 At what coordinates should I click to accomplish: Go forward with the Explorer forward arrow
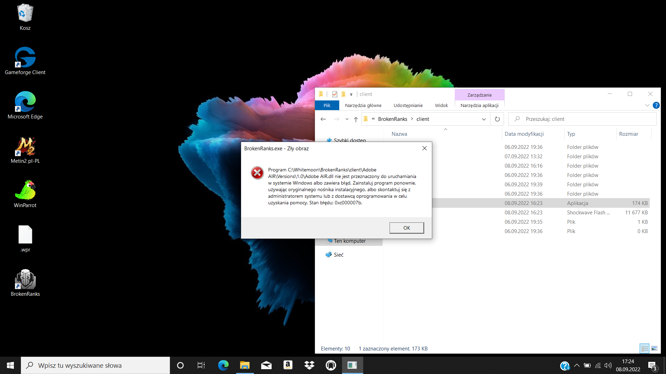(x=336, y=119)
